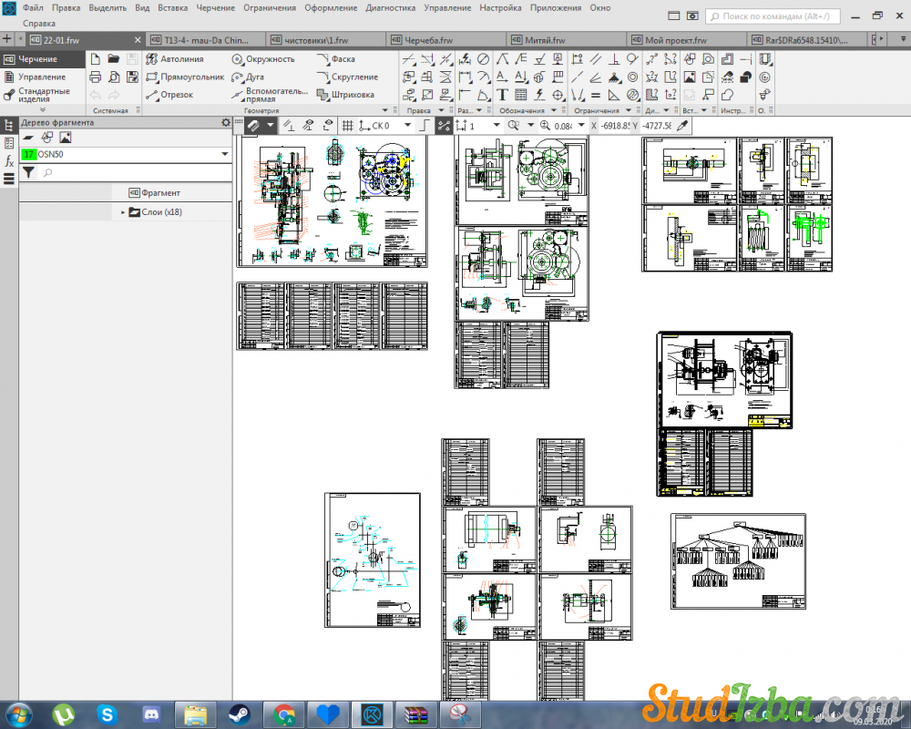
Task: Activate the Штриховка hatch tool
Action: [346, 95]
